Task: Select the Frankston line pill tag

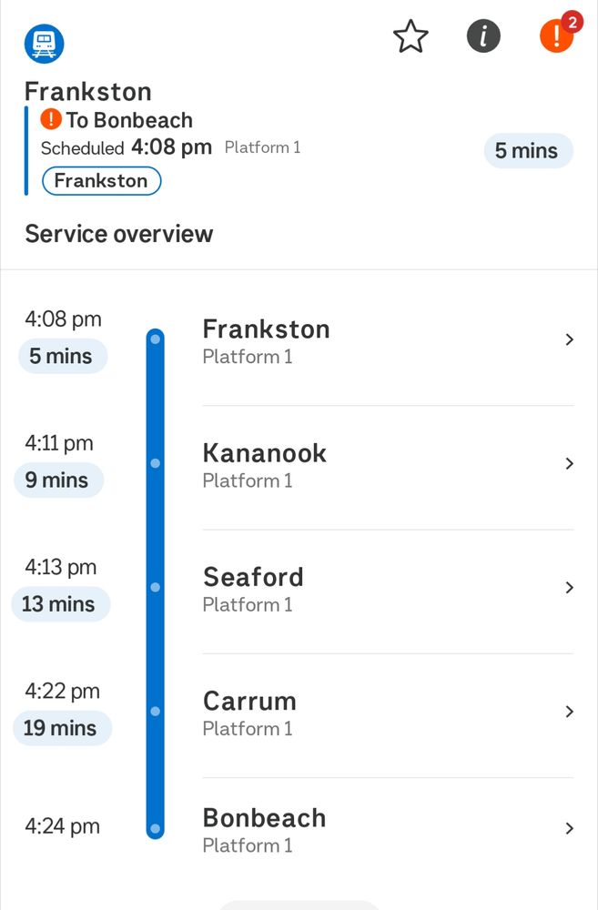Action: (x=101, y=181)
